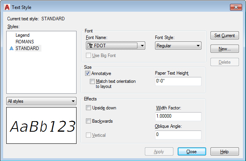This screenshot has height=161, width=246.
Task: Select the ROMANS text style
Action: pos(25,41)
